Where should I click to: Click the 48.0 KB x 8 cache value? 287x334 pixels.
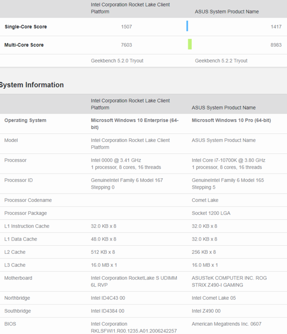pos(104,239)
